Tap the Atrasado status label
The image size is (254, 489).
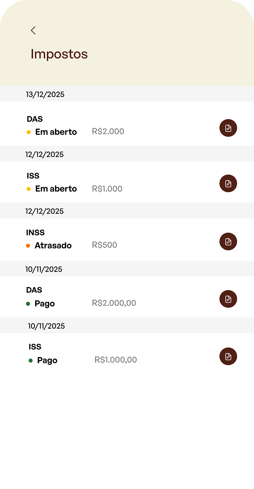click(x=53, y=246)
